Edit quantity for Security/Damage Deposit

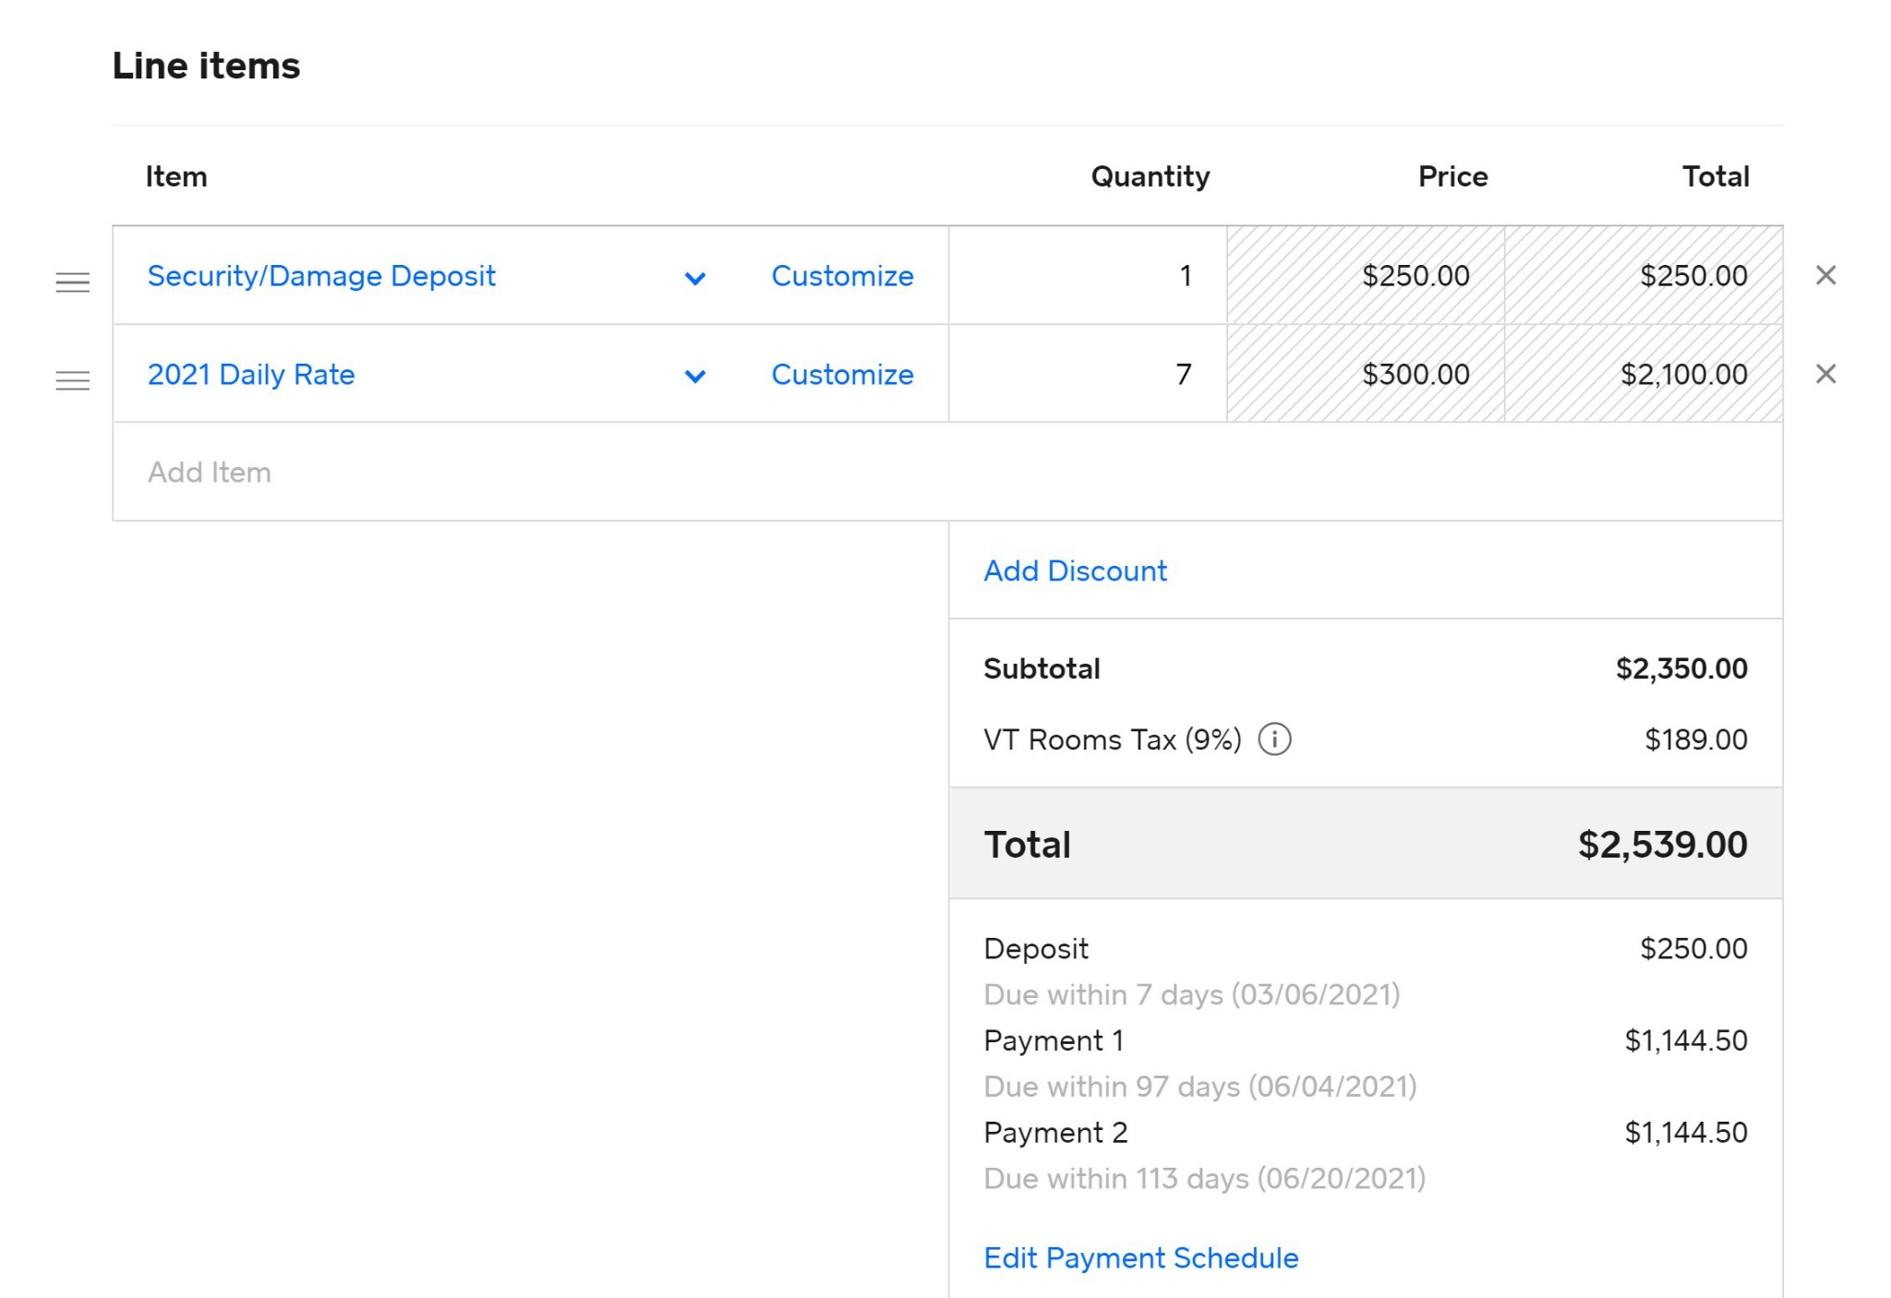point(1090,275)
